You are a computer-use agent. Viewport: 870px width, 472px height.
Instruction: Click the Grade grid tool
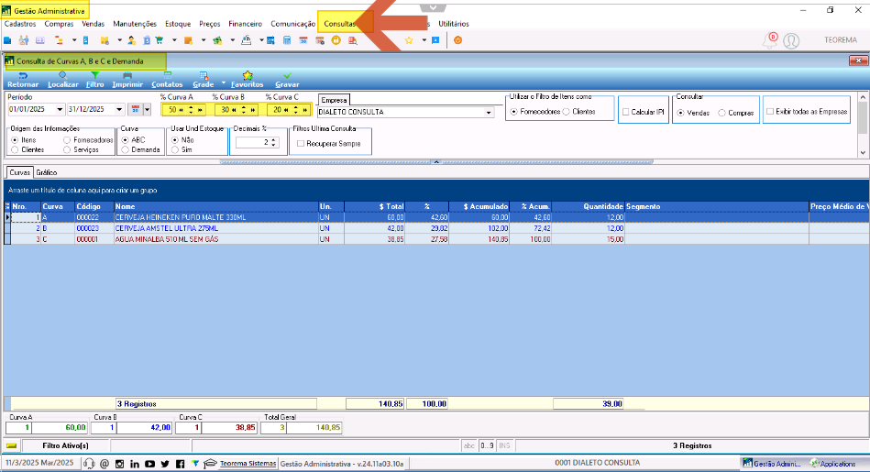204,80
